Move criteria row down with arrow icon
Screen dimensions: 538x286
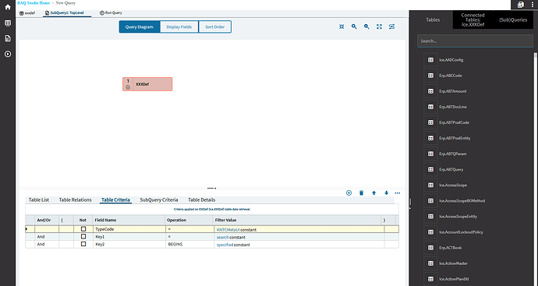coord(386,193)
